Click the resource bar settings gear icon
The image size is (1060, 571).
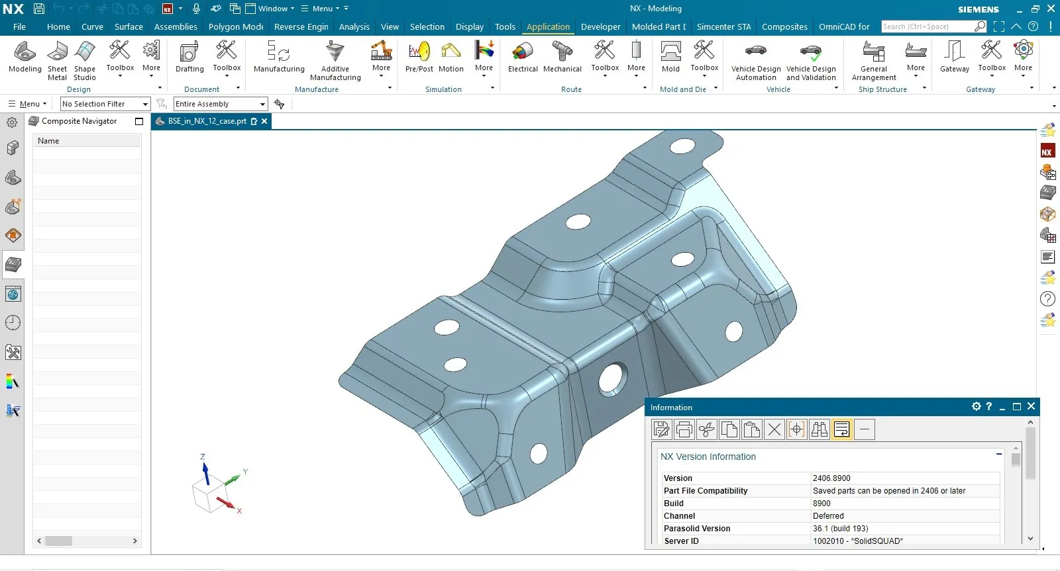tap(12, 122)
